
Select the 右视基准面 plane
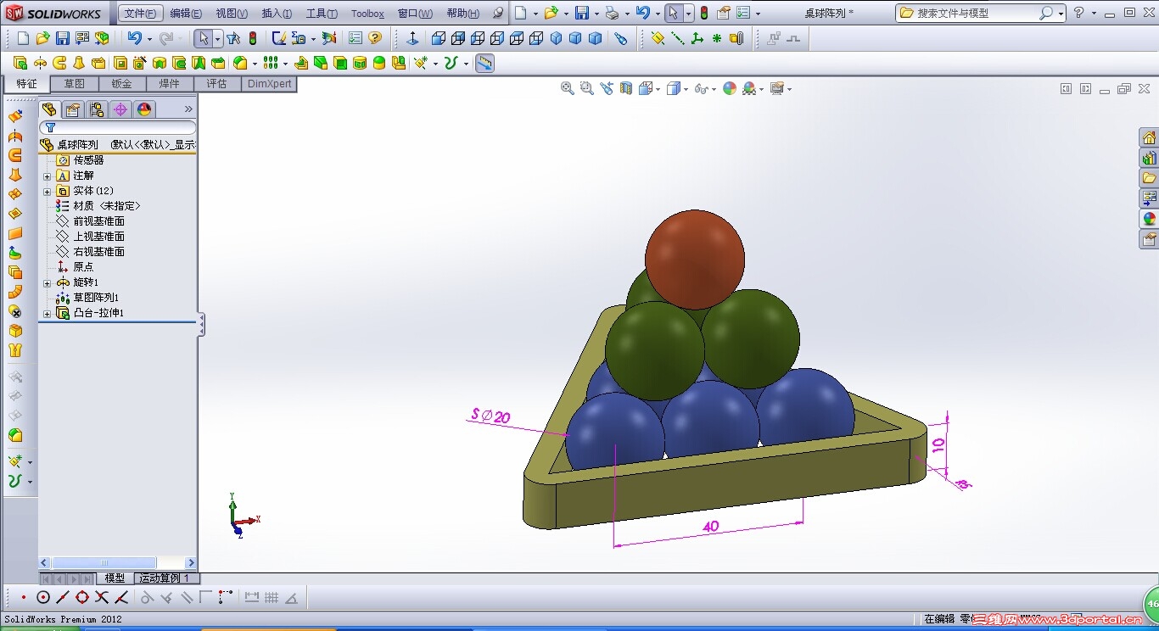(98, 252)
